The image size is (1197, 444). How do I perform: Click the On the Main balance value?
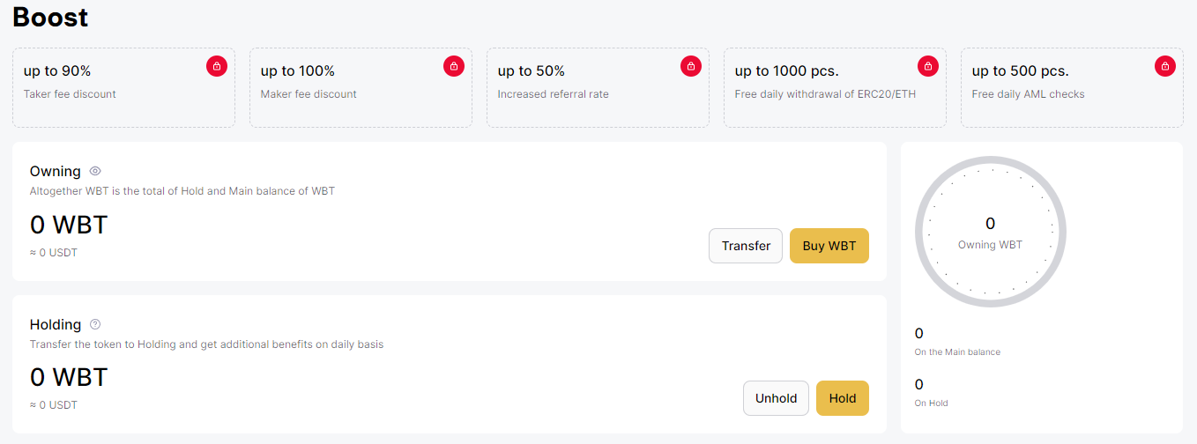tap(919, 333)
